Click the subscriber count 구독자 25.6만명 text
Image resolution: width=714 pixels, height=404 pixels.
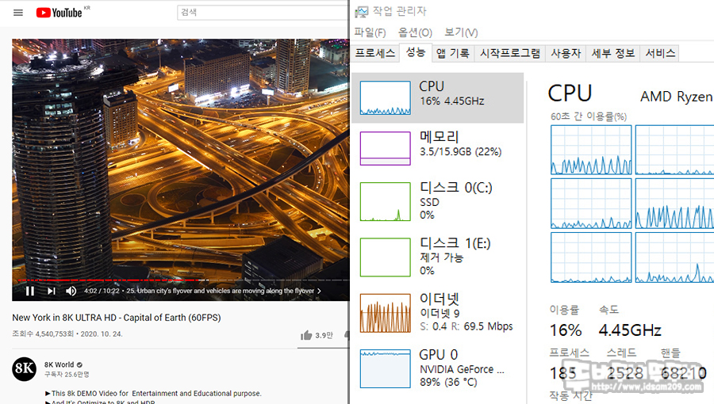coord(67,375)
